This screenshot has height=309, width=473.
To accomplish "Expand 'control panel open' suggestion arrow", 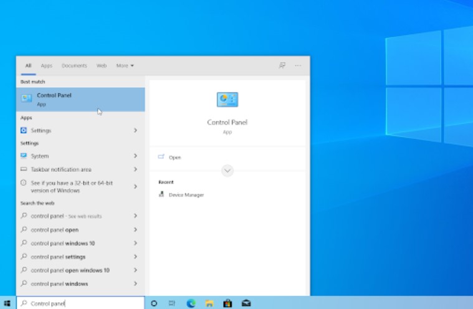I will pos(135,230).
